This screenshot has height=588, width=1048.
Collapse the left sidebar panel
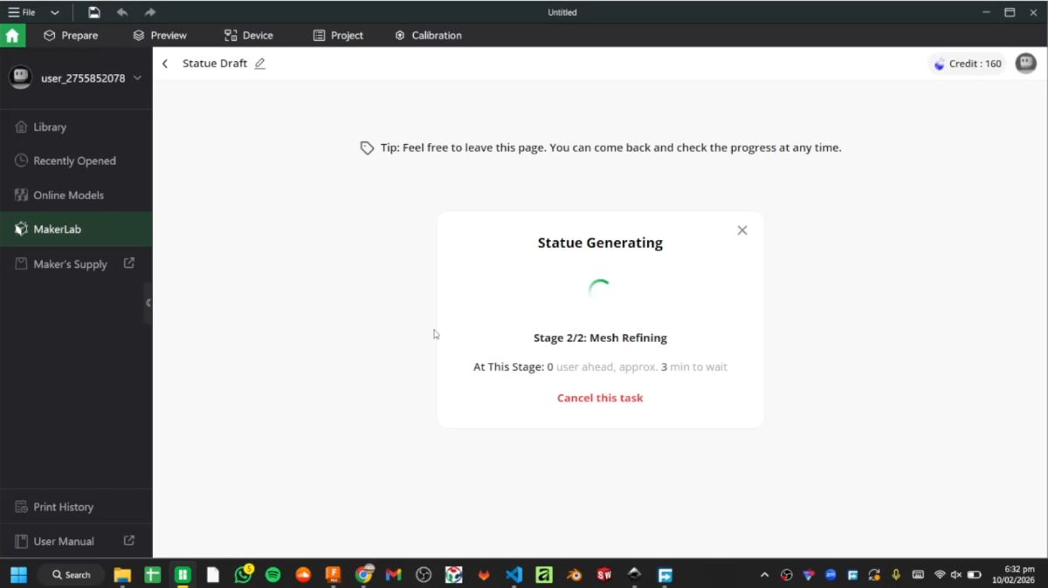[x=148, y=304]
